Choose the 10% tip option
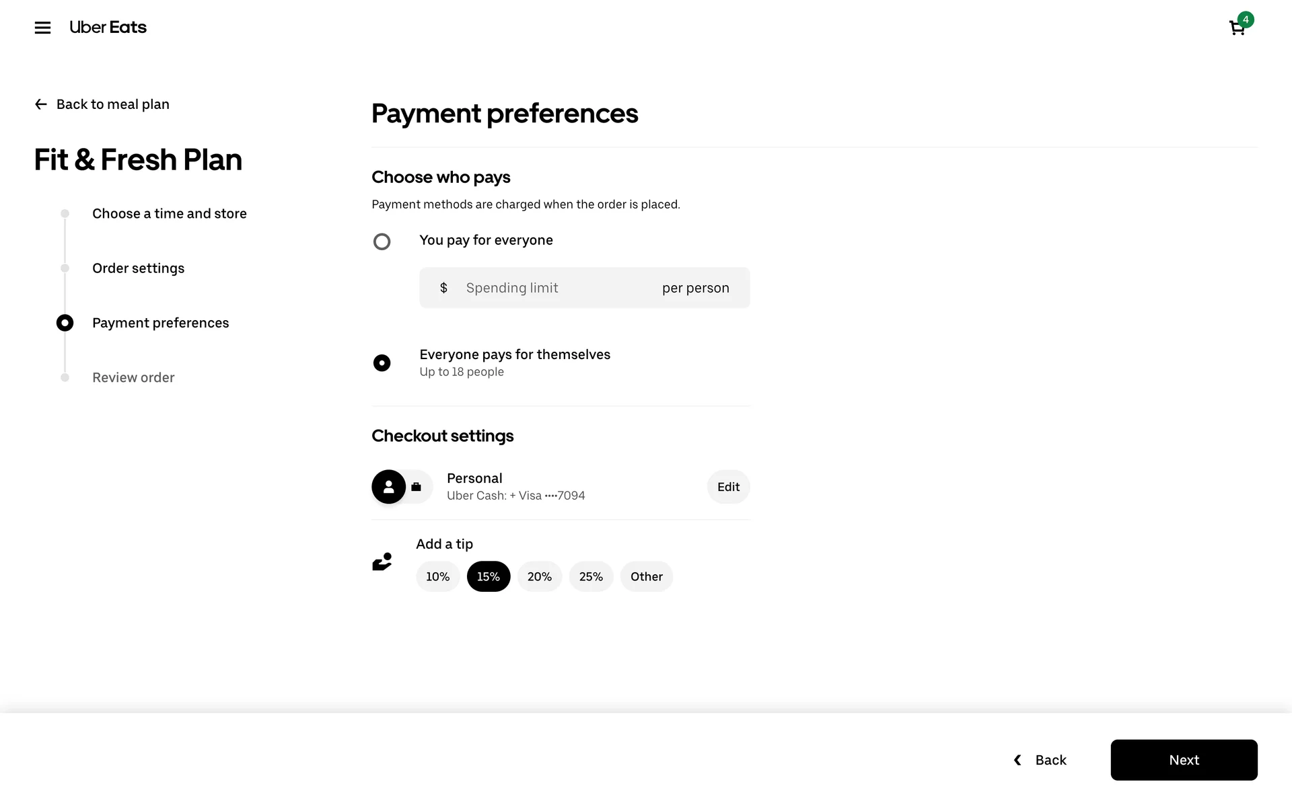This screenshot has width=1292, height=807. coord(437,576)
